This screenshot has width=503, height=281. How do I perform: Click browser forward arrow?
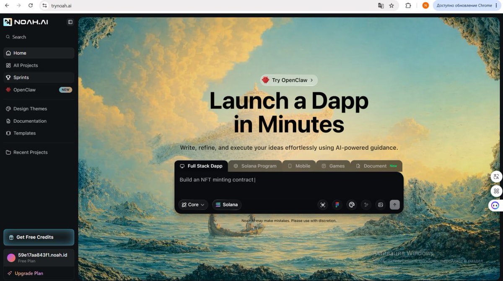click(x=18, y=5)
